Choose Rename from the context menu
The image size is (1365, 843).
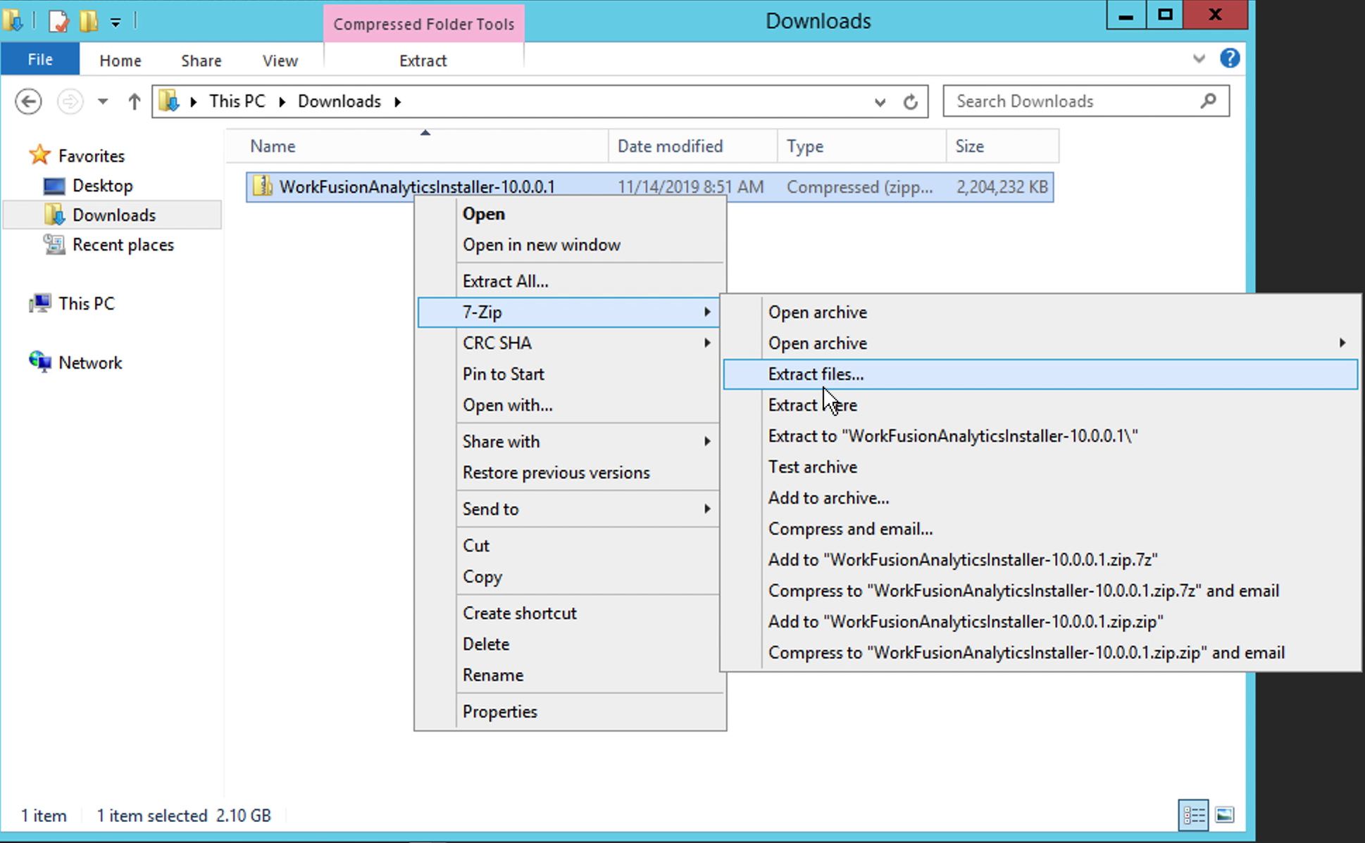[571, 676]
